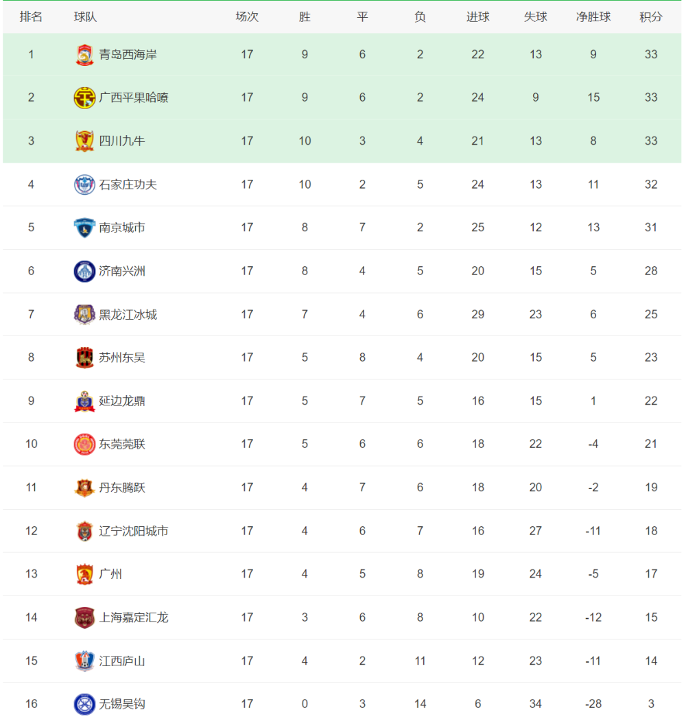This screenshot has width=686, height=721.
Task: Click the 进球 column header
Action: [478, 17]
